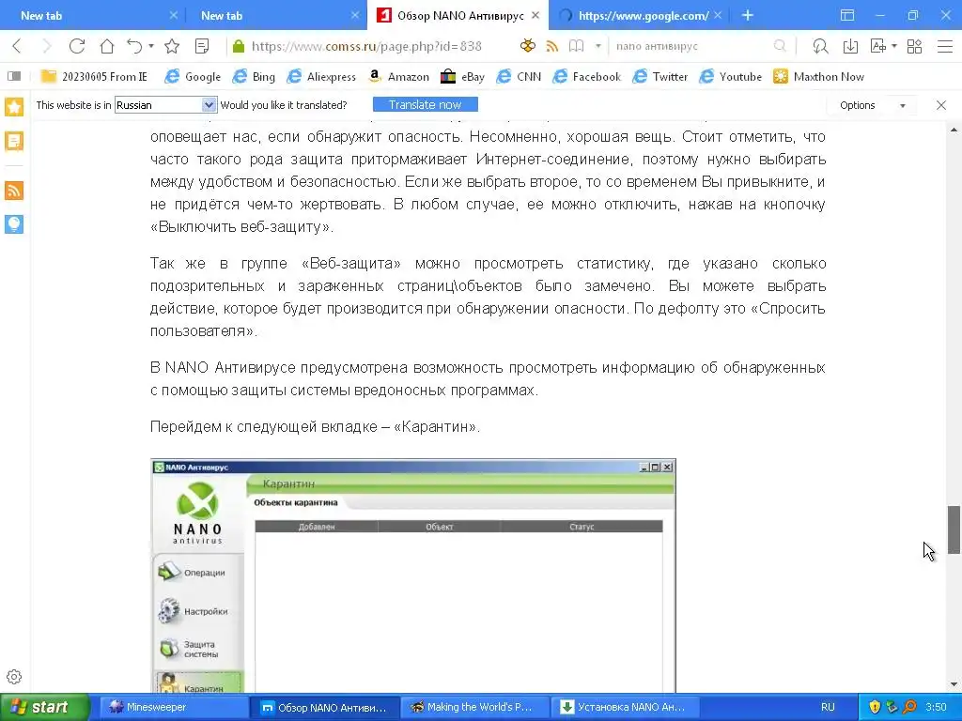Expand the translation Options dropdown
This screenshot has width=962, height=721.
[x=873, y=105]
